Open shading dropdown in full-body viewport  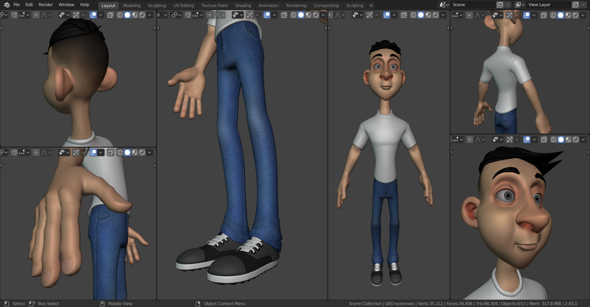click(x=443, y=15)
